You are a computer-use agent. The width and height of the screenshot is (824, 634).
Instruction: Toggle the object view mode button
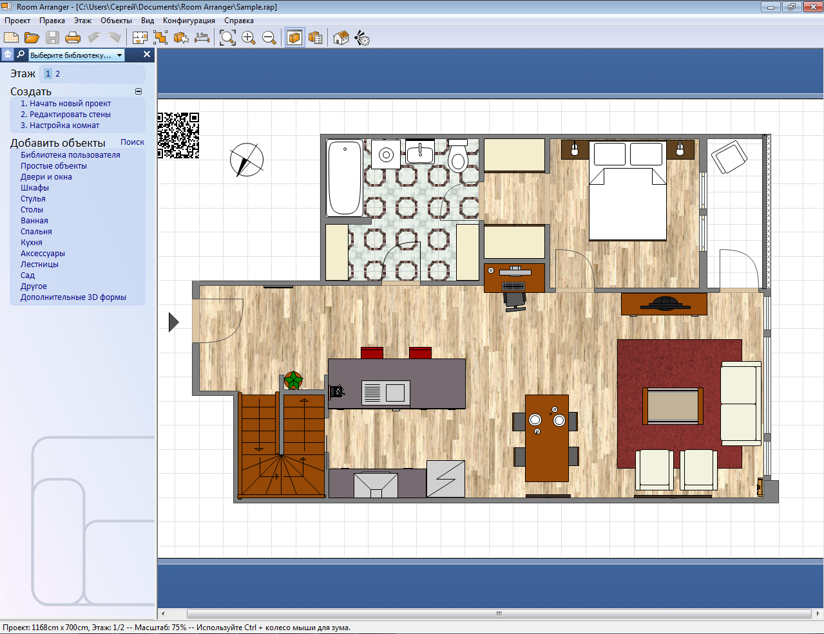(x=294, y=38)
